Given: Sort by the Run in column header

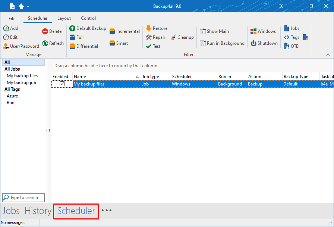Looking at the screenshot, I should click(232, 77).
